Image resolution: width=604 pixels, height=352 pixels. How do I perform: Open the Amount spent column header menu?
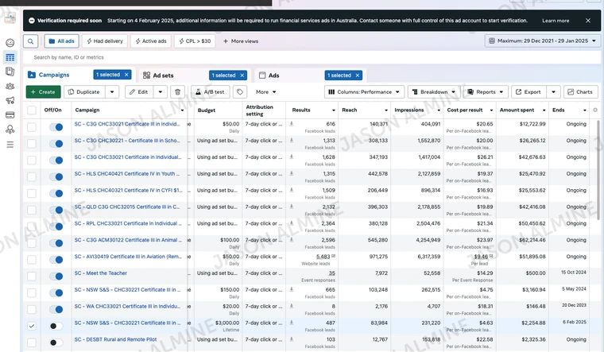click(x=544, y=110)
